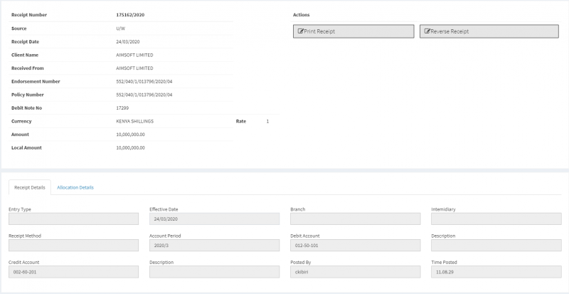Select the Rate value 1
The image size is (569, 294).
coord(268,122)
